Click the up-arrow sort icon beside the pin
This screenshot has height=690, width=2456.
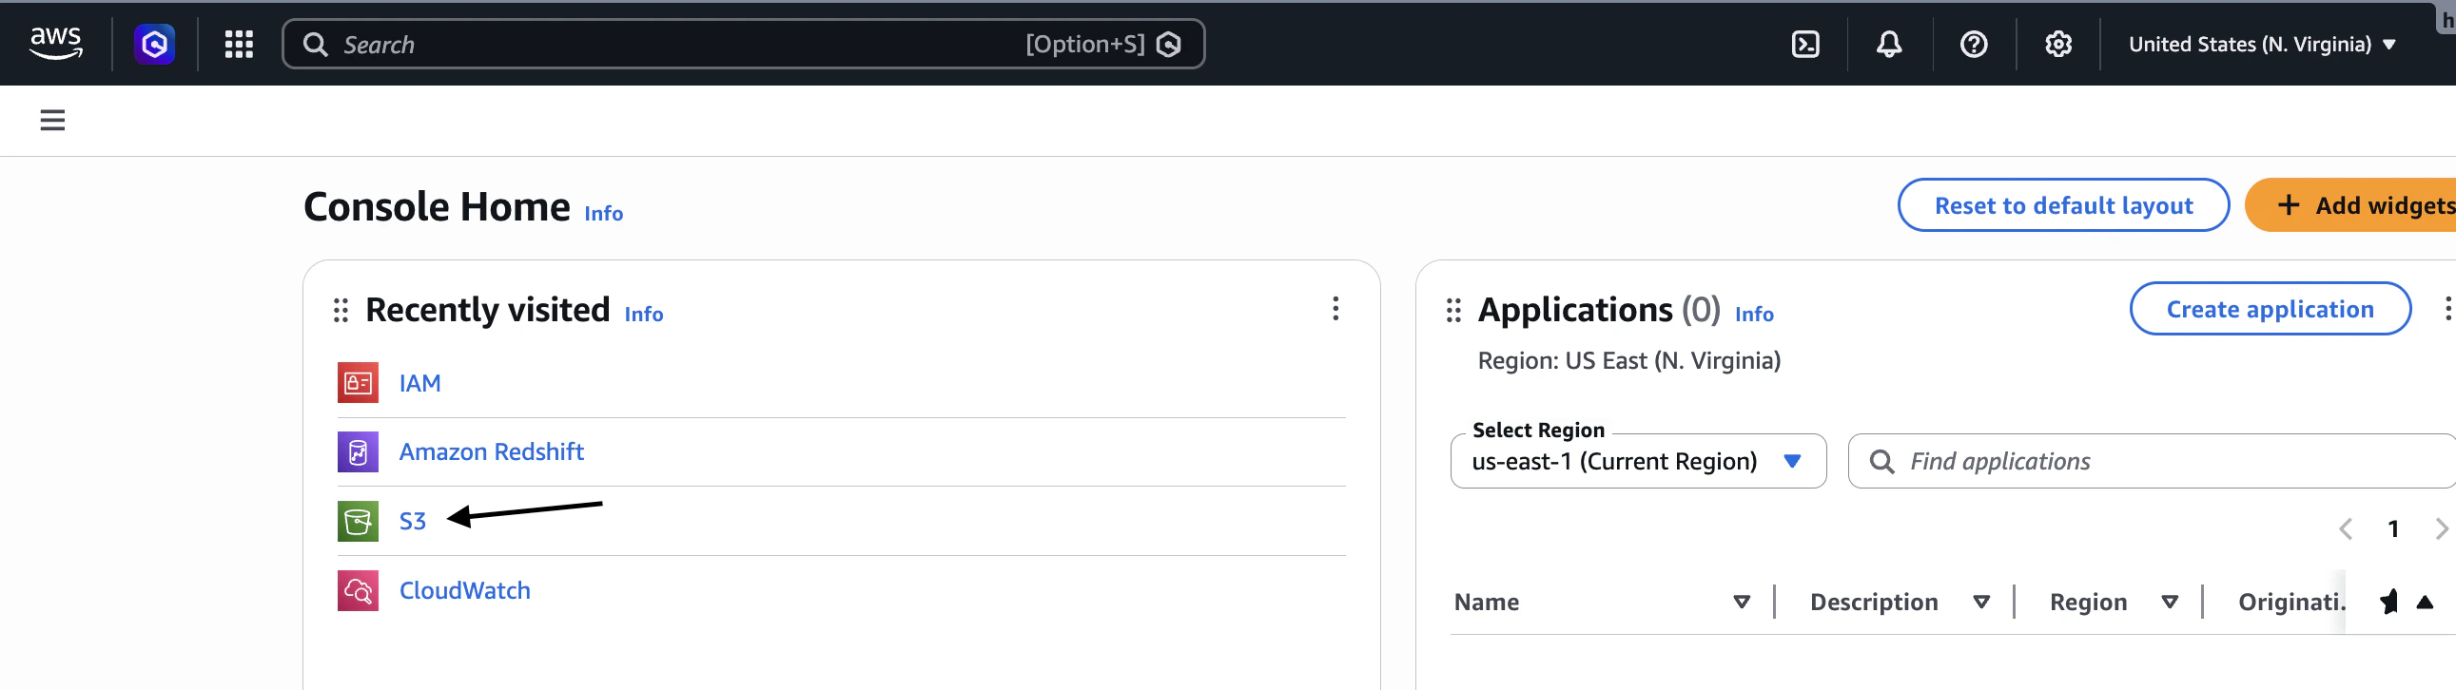2425,603
